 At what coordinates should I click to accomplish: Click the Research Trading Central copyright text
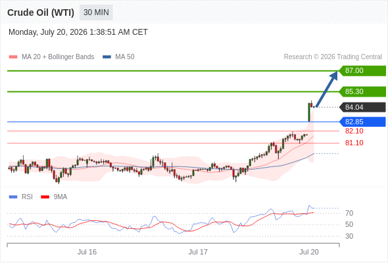pyautogui.click(x=333, y=57)
